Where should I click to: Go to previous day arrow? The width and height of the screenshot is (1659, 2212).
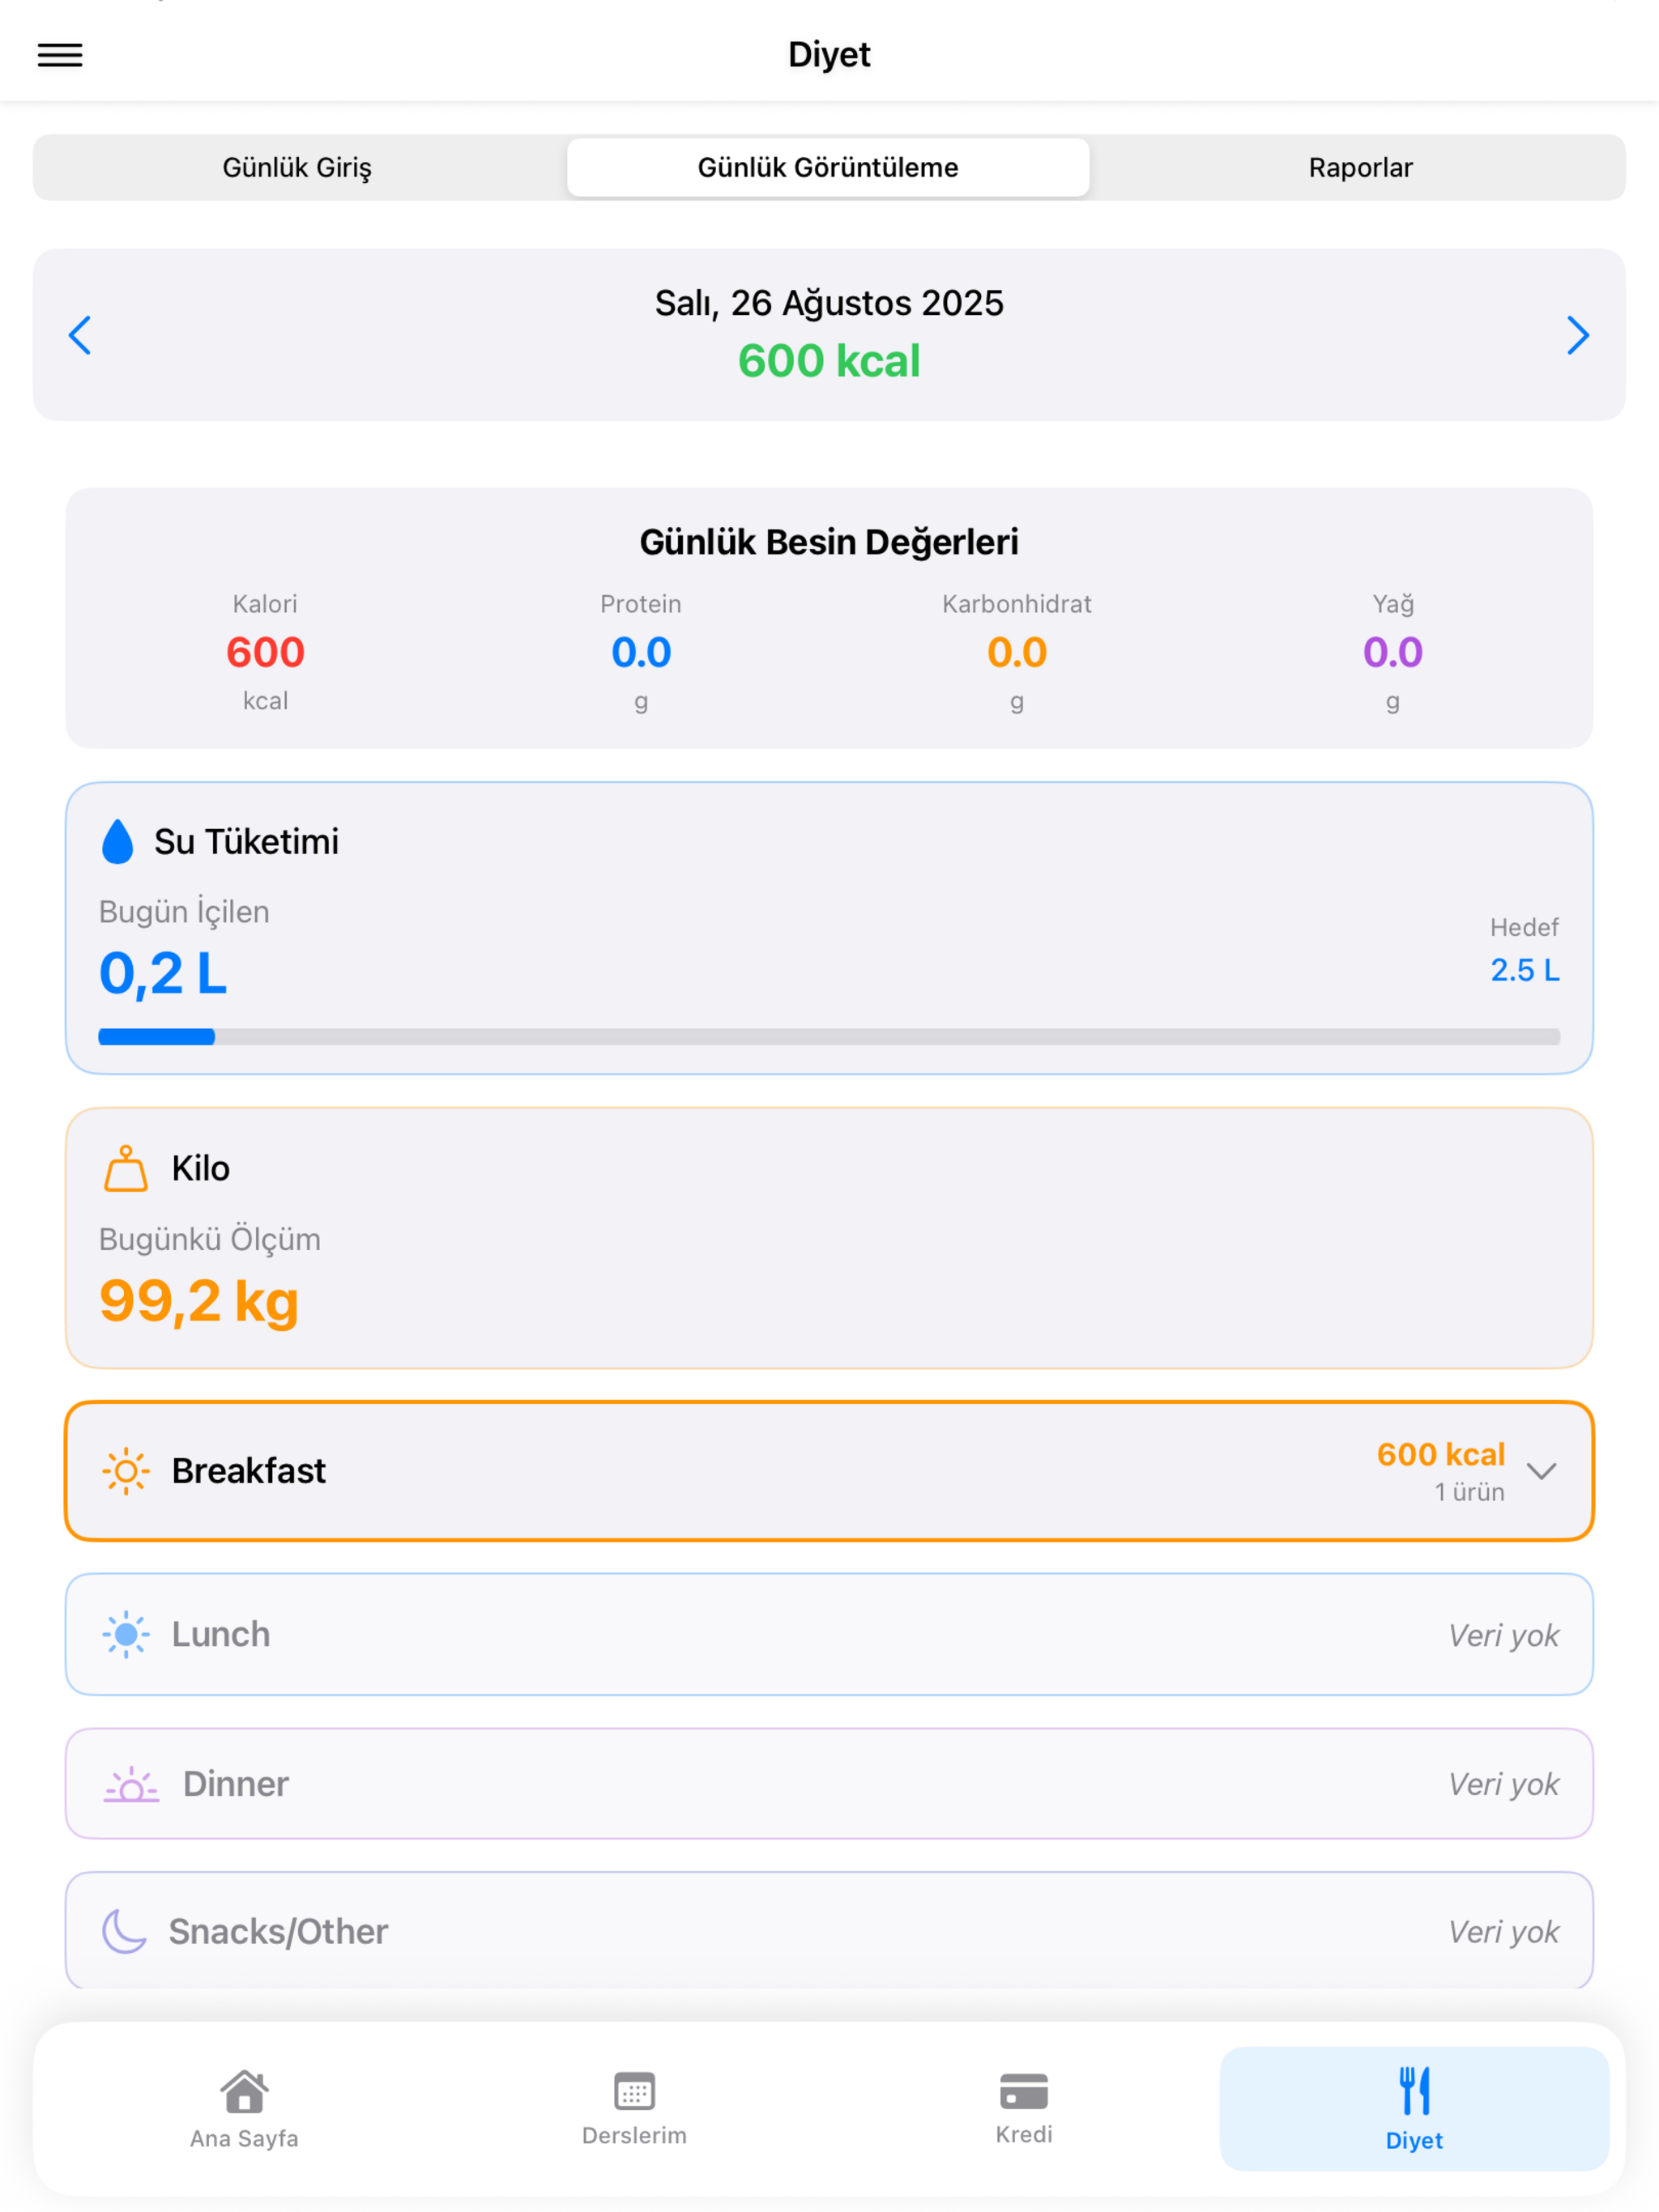coord(80,335)
